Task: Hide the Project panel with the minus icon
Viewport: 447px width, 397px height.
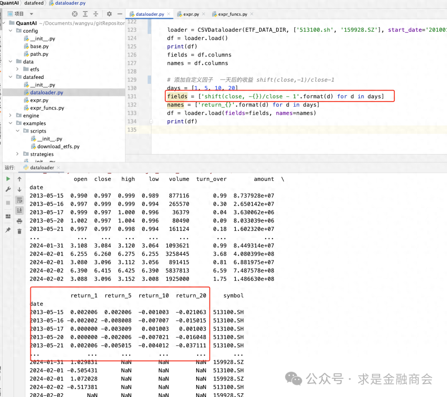Action: point(120,14)
